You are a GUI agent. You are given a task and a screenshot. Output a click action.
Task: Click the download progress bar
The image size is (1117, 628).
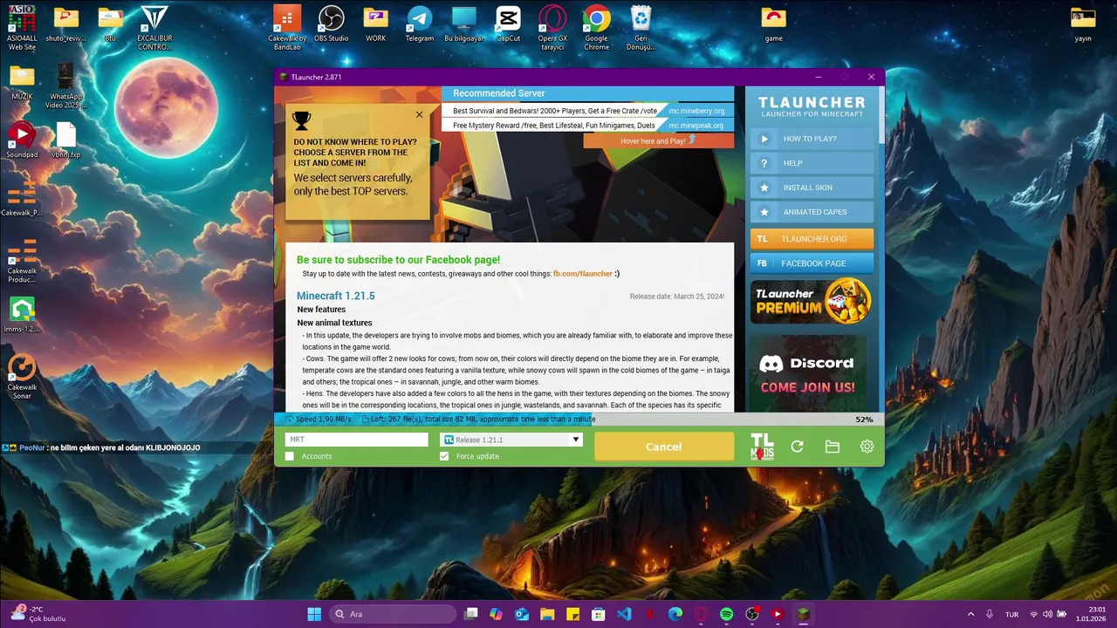coord(579,420)
